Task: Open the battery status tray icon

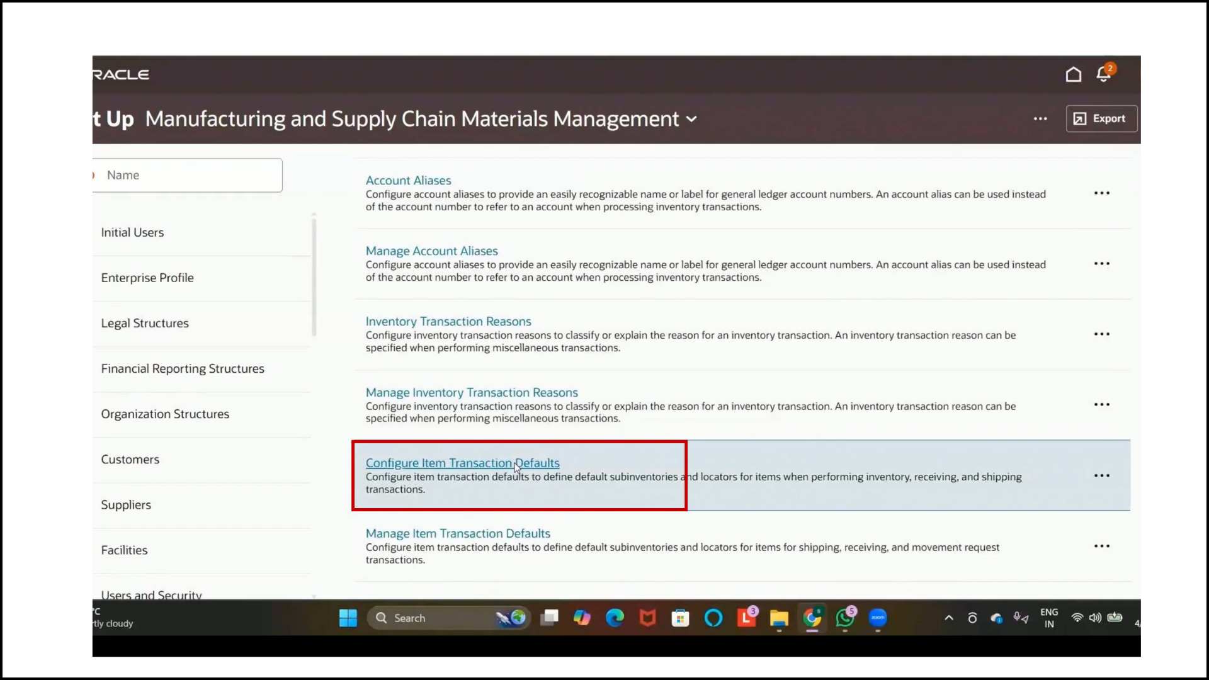Action: [x=1115, y=617]
